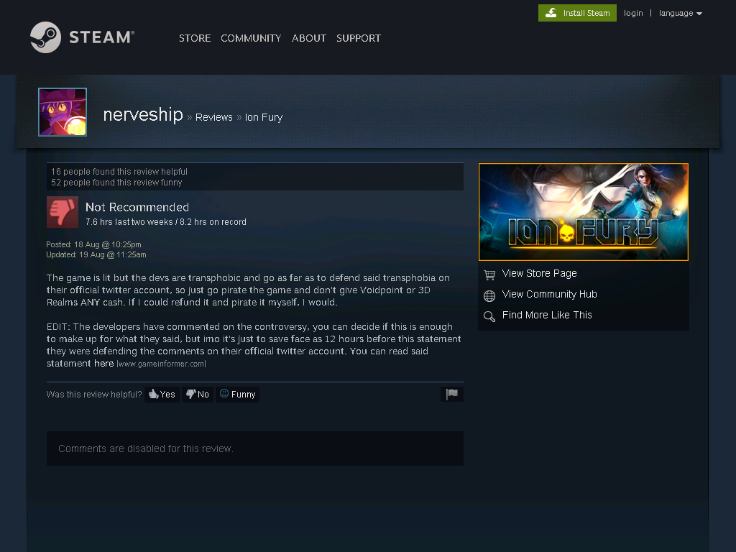Vote Yes on review helpfulness

coord(162,395)
